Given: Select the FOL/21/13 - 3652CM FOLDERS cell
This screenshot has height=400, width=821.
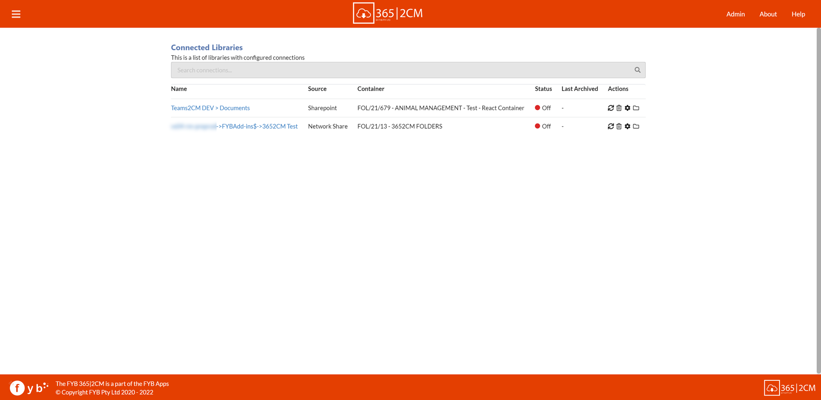Looking at the screenshot, I should [x=400, y=127].
